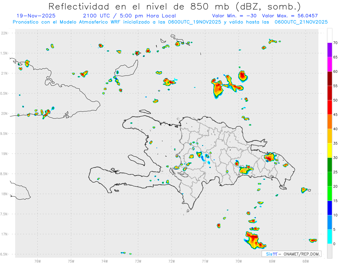Click the '68W' longitude axis label
Viewport: 343px width, 265px height.
tap(305, 261)
